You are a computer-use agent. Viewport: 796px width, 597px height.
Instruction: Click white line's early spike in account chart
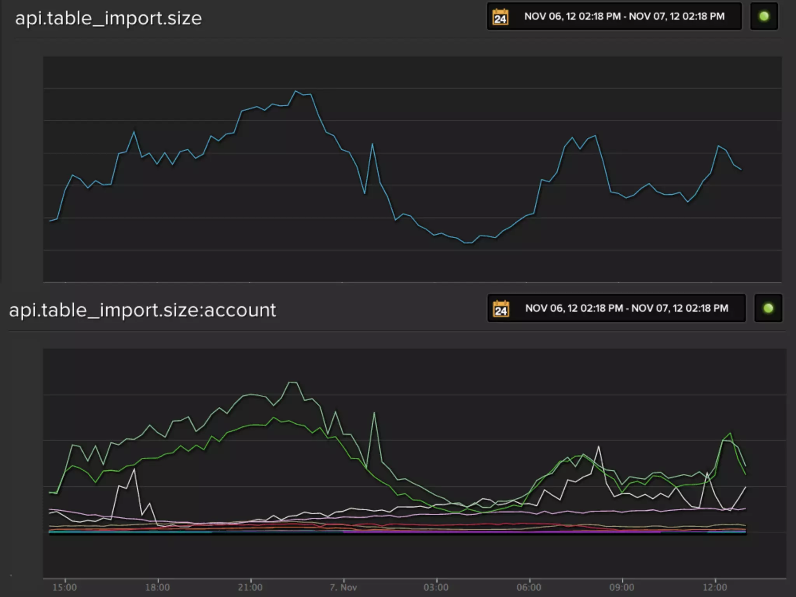(x=134, y=470)
